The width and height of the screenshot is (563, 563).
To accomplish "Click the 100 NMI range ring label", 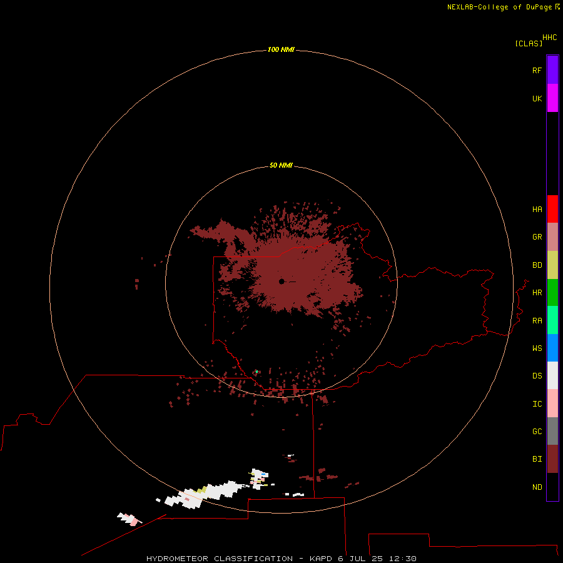I will (x=281, y=49).
